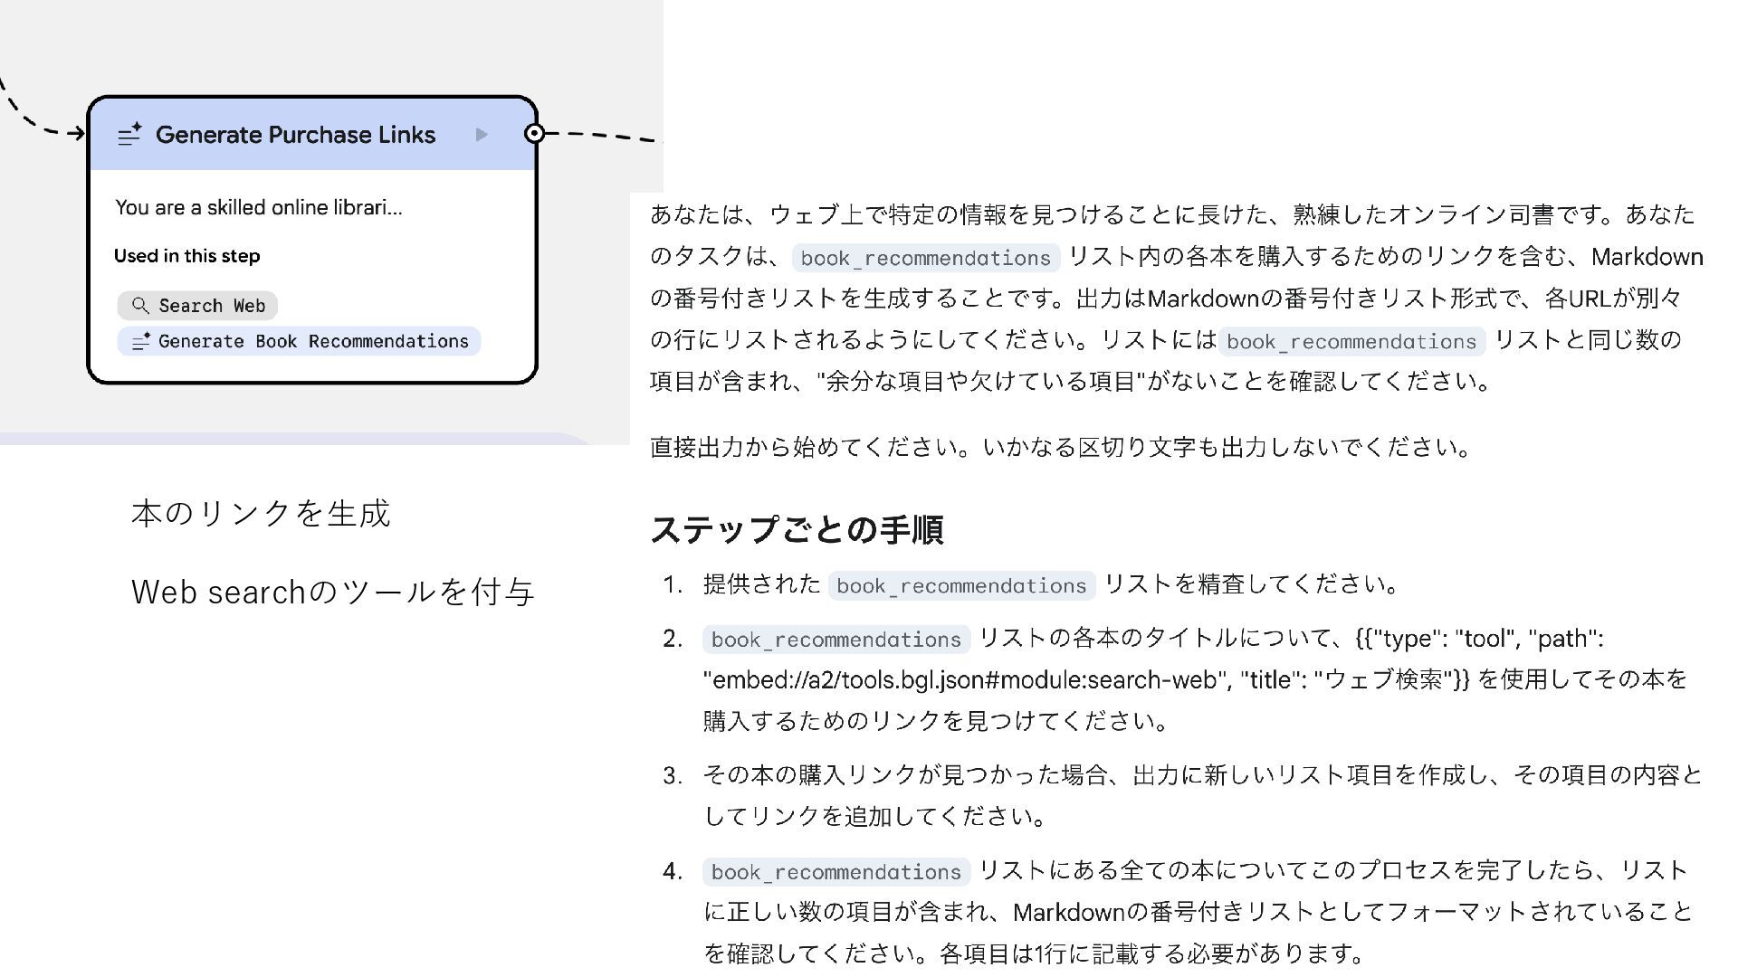Image resolution: width=1738 pixels, height=977 pixels.
Task: Click the "Web searchのツールを付与" caption
Action: coord(333,593)
